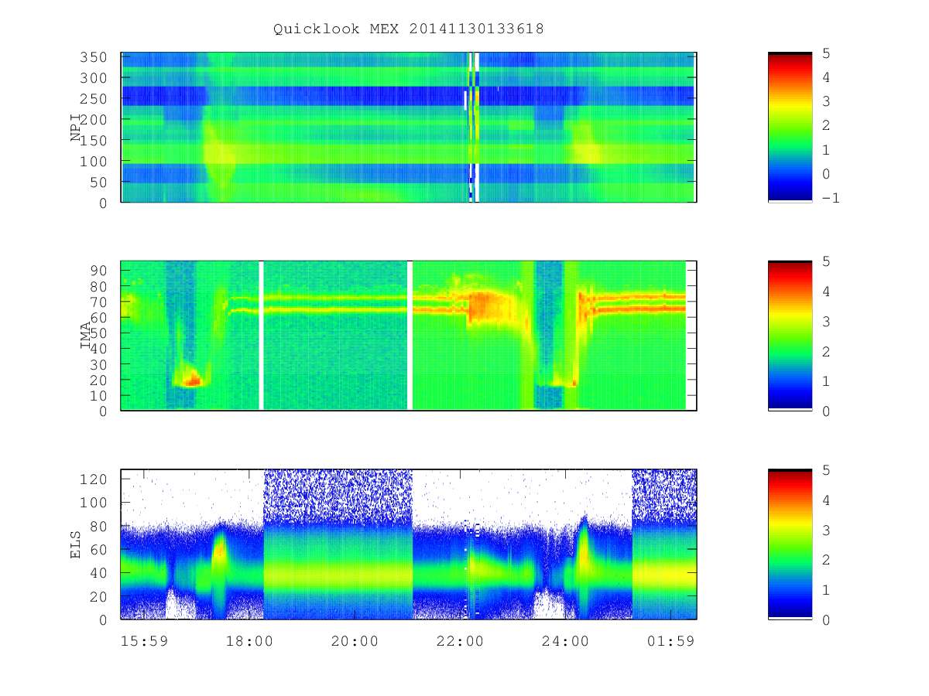
Task: Select the 20:00 time tick label
Action: [x=355, y=641]
